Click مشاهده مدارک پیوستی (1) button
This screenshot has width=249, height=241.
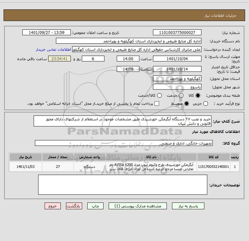(138, 206)
